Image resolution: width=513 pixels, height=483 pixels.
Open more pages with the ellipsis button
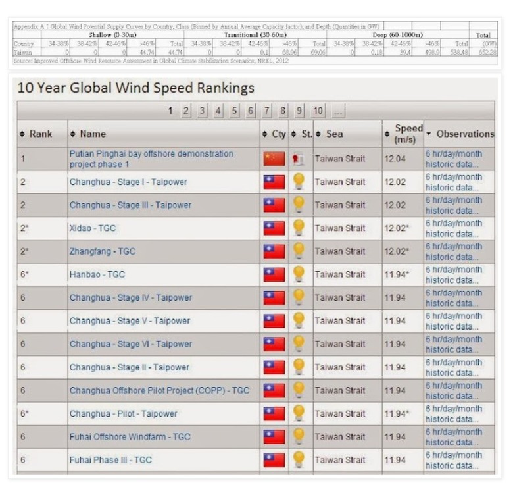[x=338, y=111]
